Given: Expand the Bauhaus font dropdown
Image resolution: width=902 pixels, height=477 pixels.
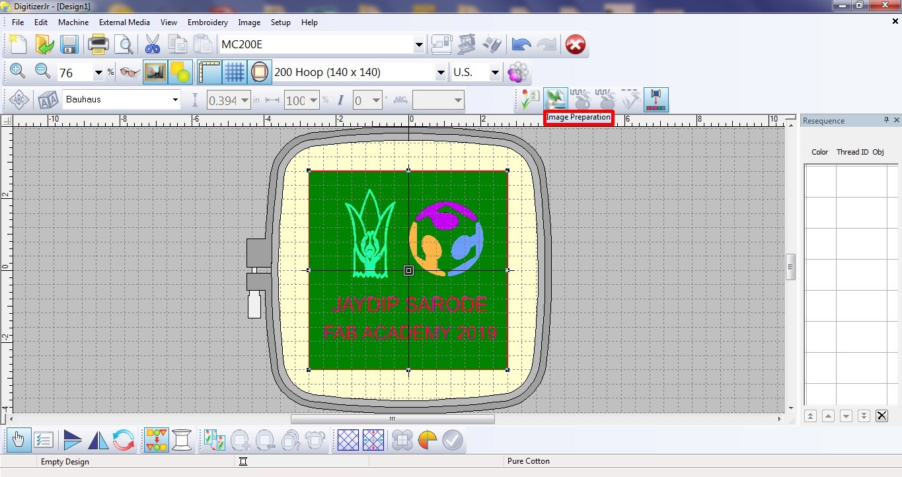Looking at the screenshot, I should 175,100.
